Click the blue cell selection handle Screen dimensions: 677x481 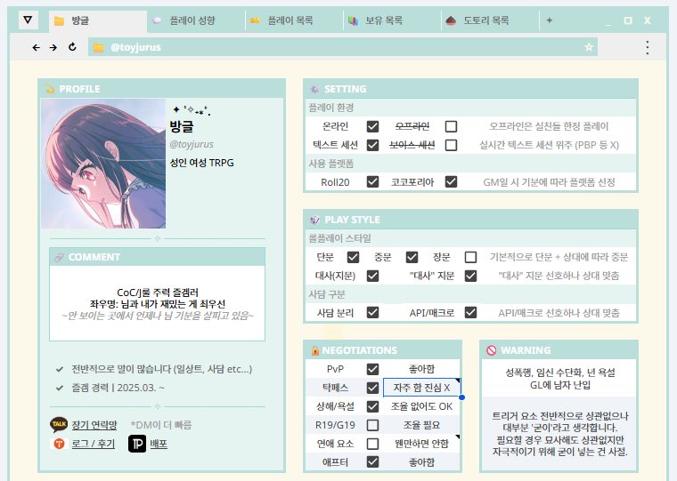pos(461,397)
